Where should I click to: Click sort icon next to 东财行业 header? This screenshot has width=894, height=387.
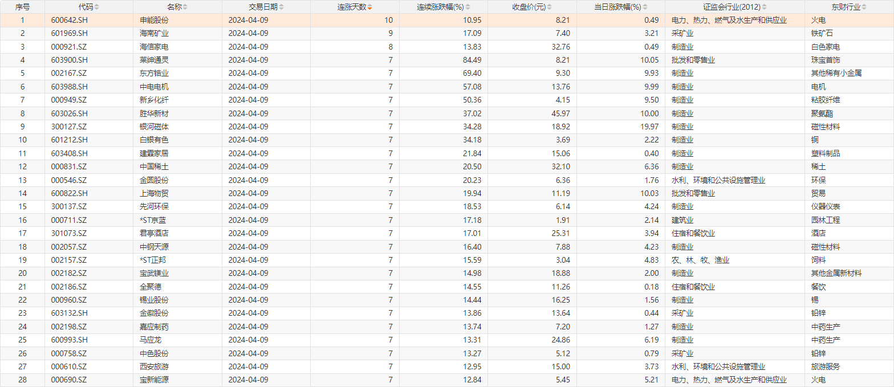(x=865, y=7)
